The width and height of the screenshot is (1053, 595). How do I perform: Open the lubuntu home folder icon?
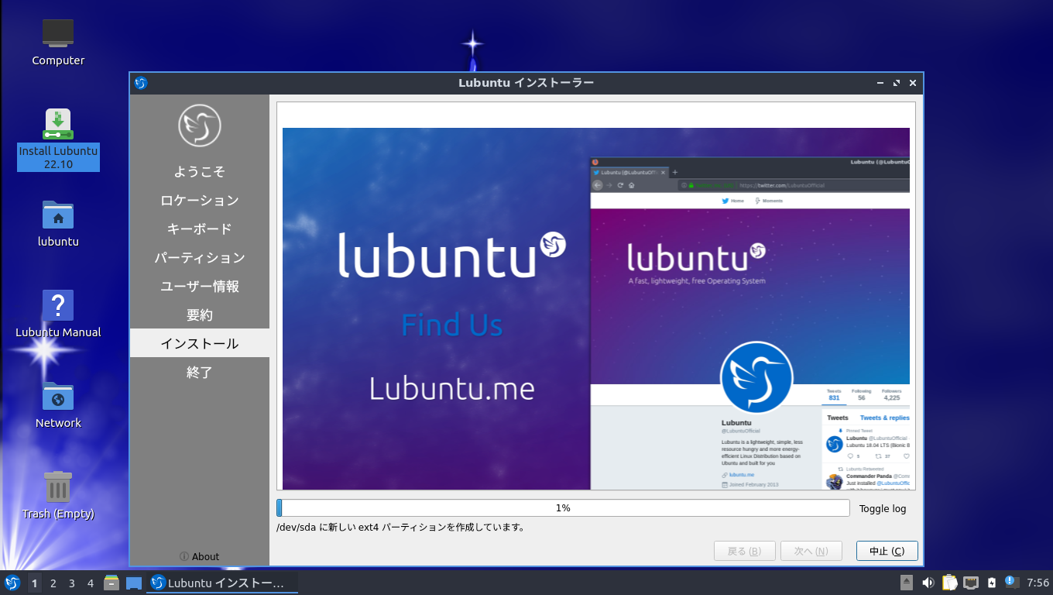tap(58, 223)
